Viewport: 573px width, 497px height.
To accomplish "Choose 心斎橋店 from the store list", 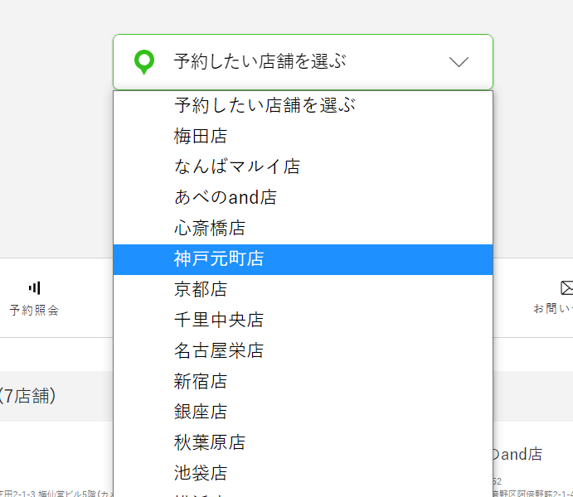I will click(x=210, y=228).
